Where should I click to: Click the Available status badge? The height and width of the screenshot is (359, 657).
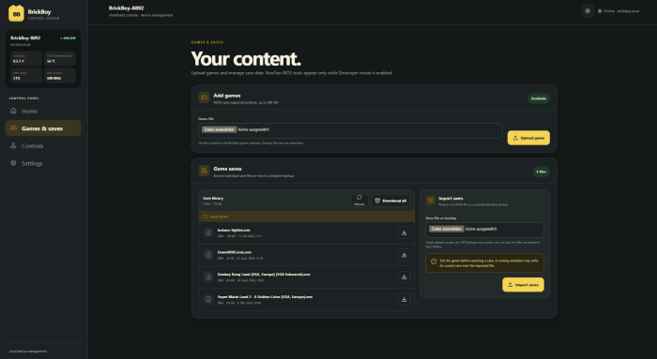[x=539, y=98]
